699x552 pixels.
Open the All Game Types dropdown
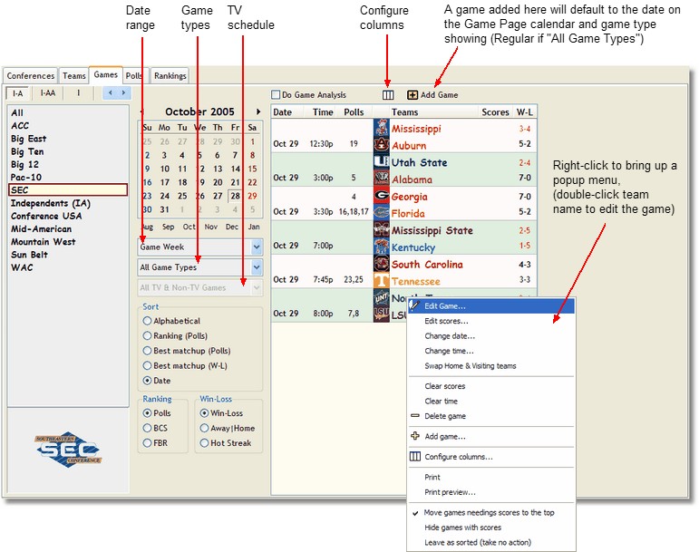pos(257,267)
